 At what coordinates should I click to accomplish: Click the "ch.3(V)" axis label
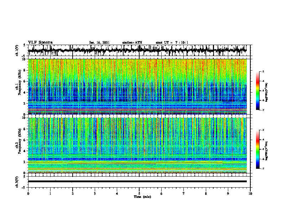[x=17, y=182]
